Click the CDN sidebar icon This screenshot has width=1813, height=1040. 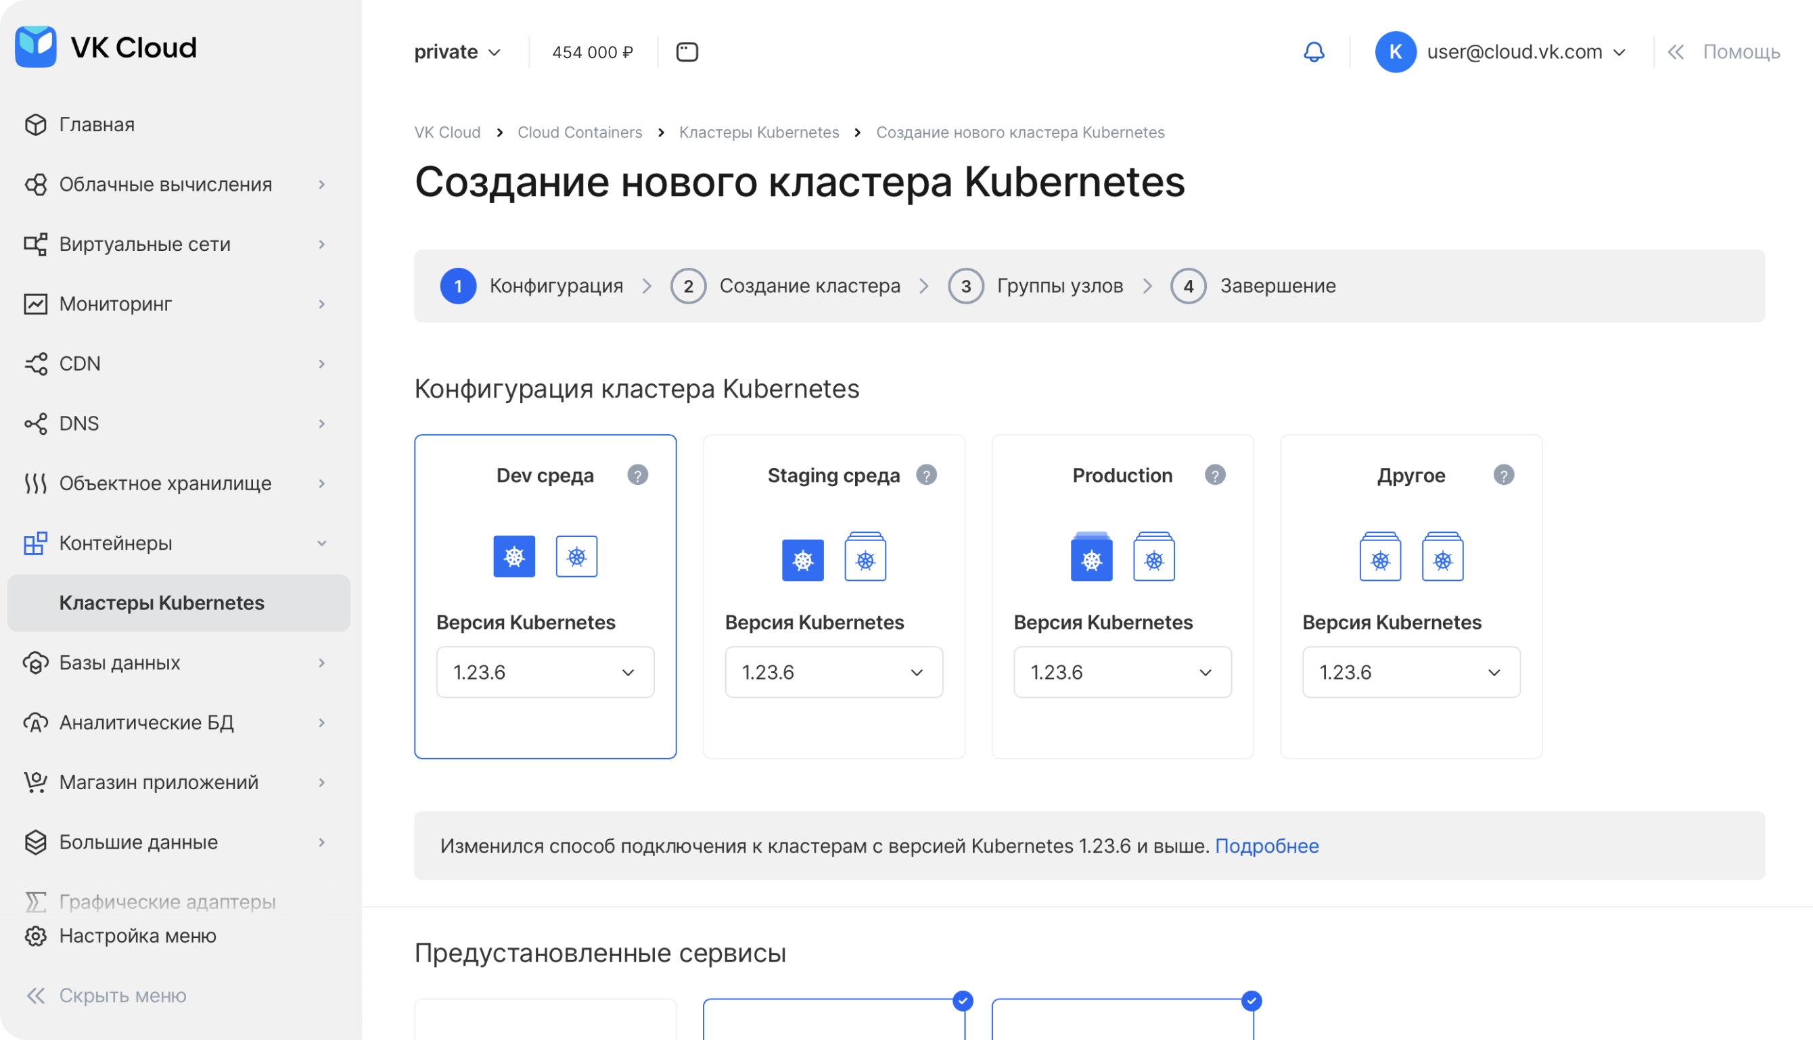[35, 364]
